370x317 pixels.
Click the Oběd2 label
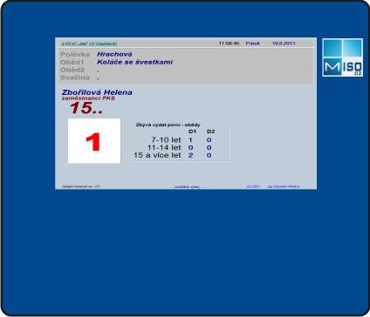click(x=72, y=70)
